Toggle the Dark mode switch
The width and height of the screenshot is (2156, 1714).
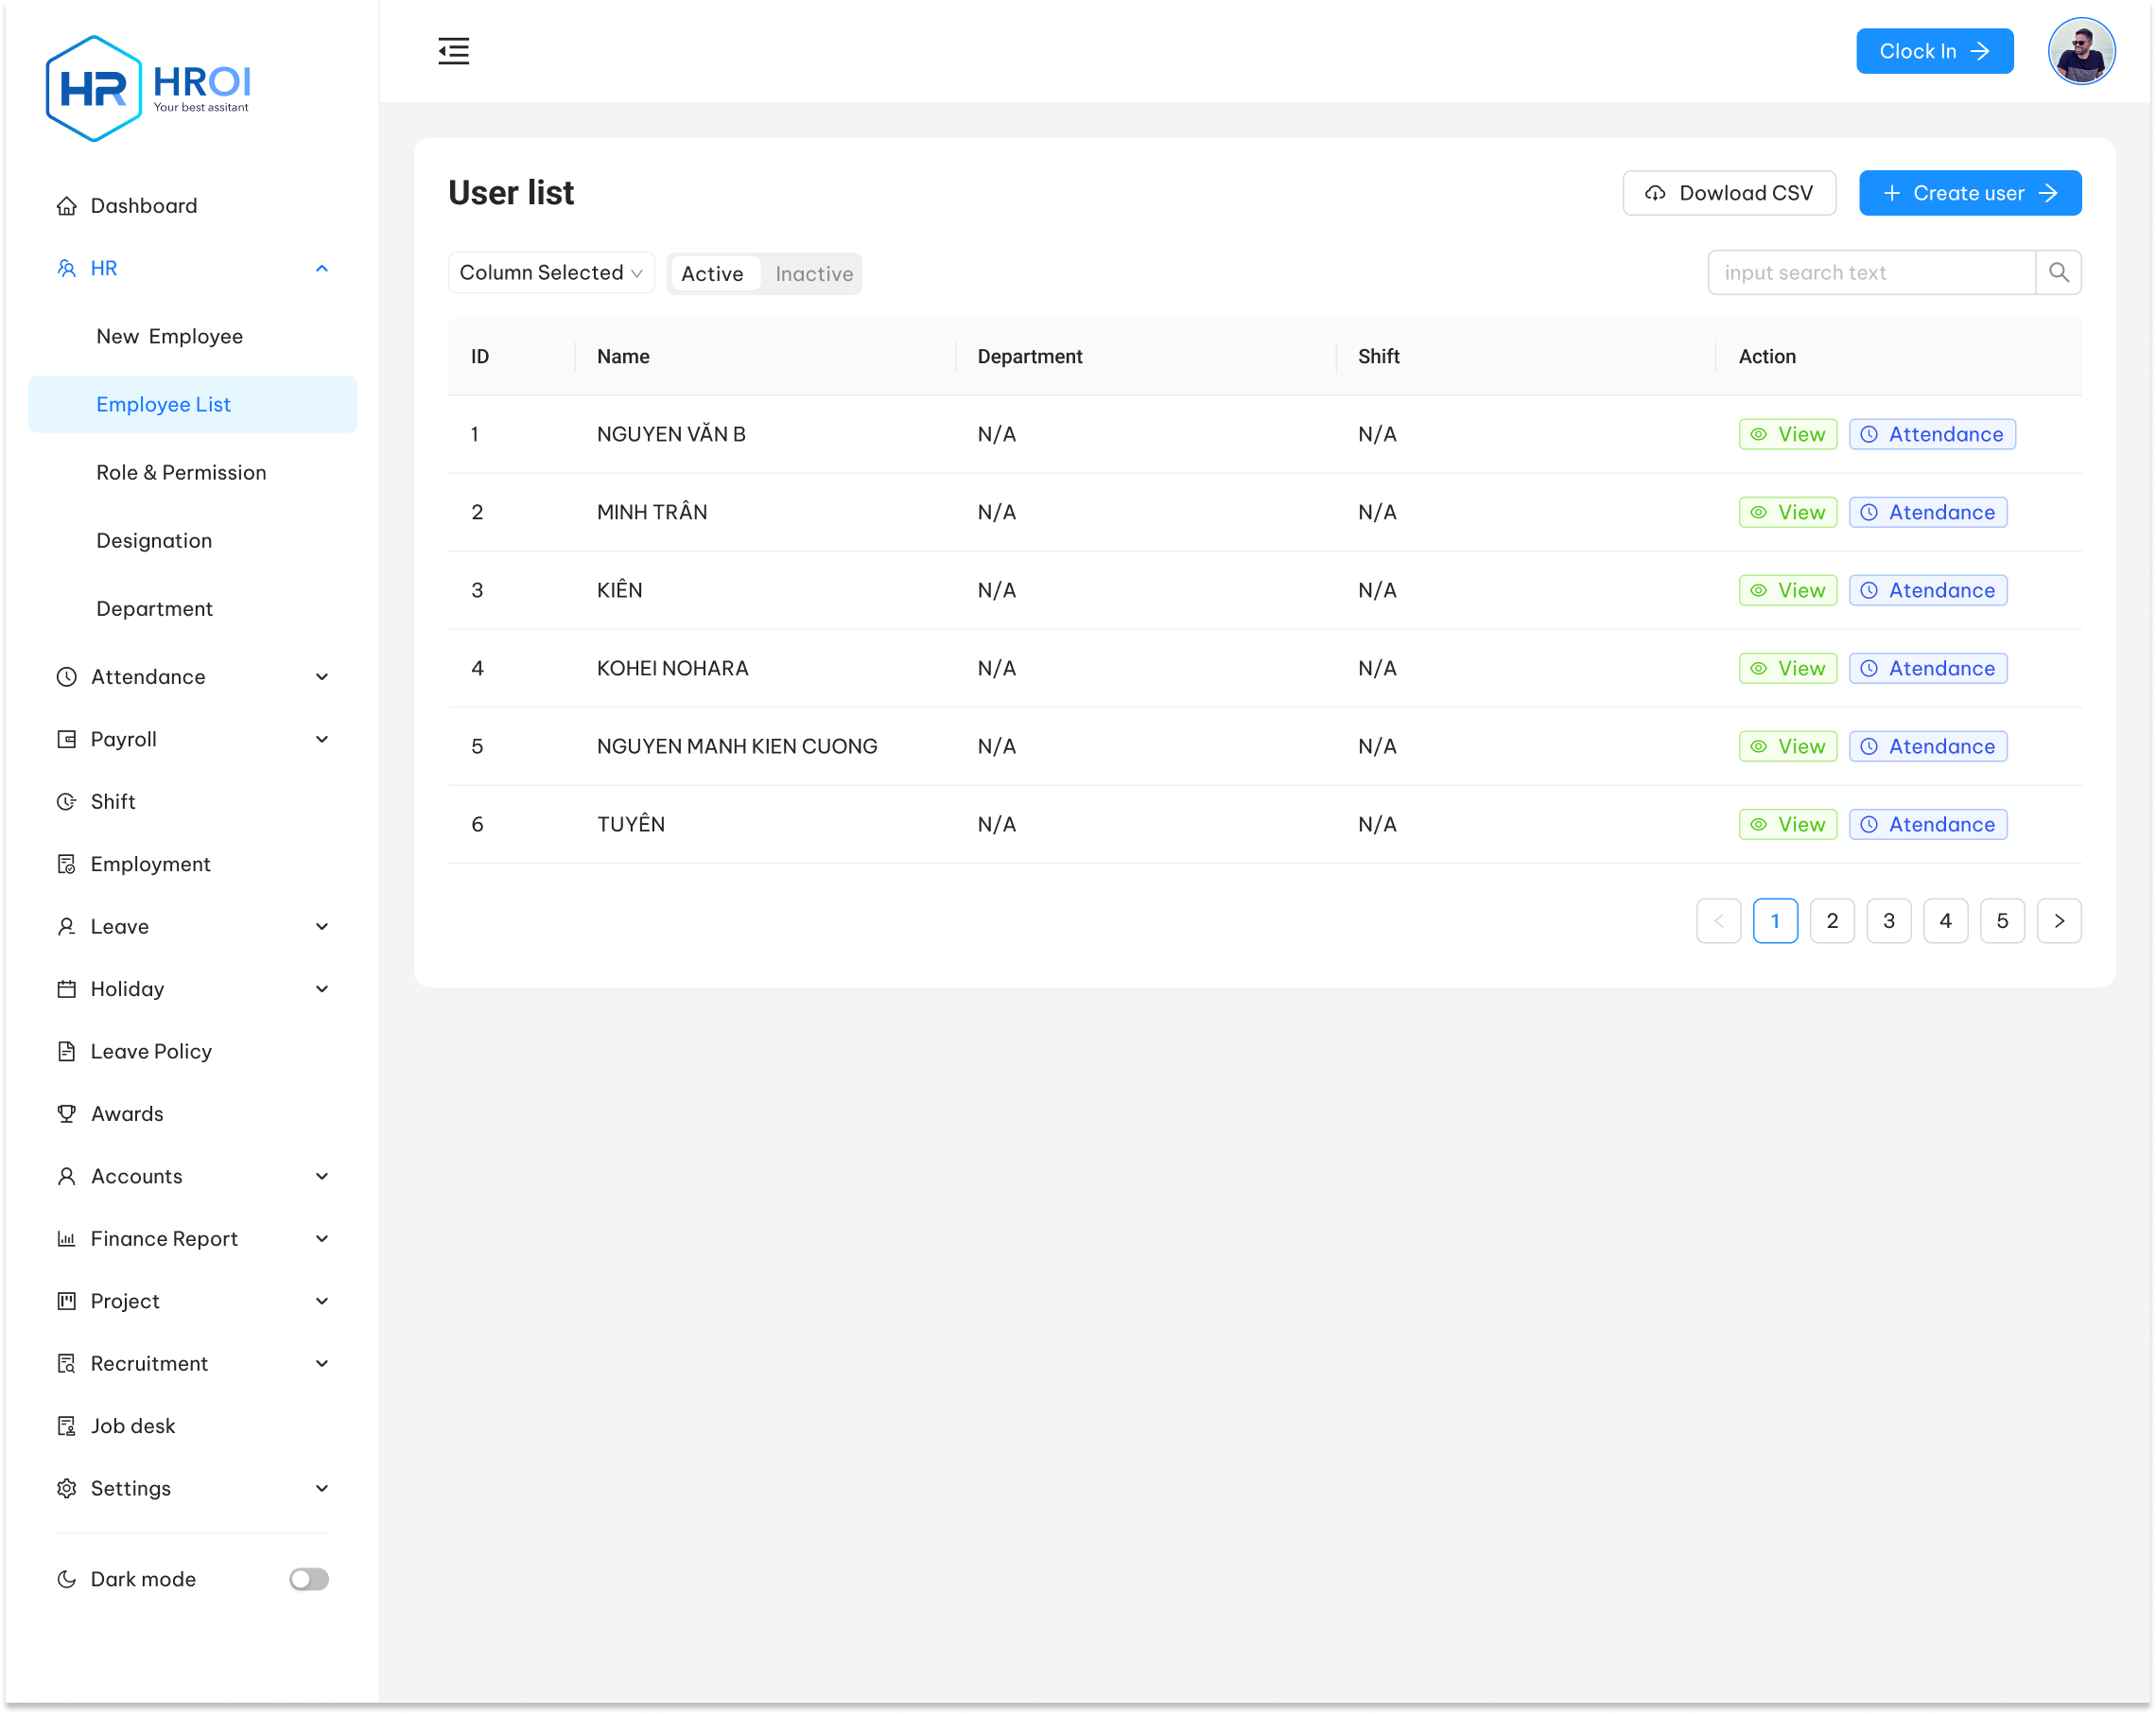pyautogui.click(x=308, y=1579)
